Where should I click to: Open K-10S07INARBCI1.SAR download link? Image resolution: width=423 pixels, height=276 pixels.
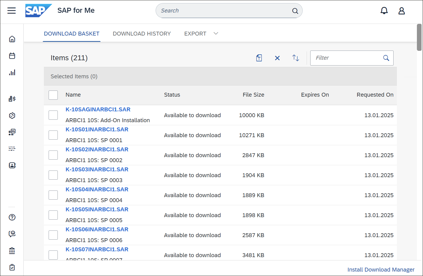click(97, 249)
